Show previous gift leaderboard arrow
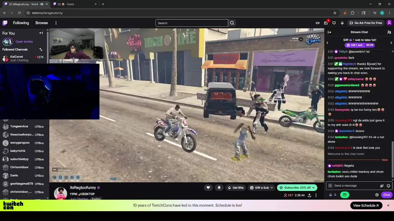 pyautogui.click(x=327, y=43)
